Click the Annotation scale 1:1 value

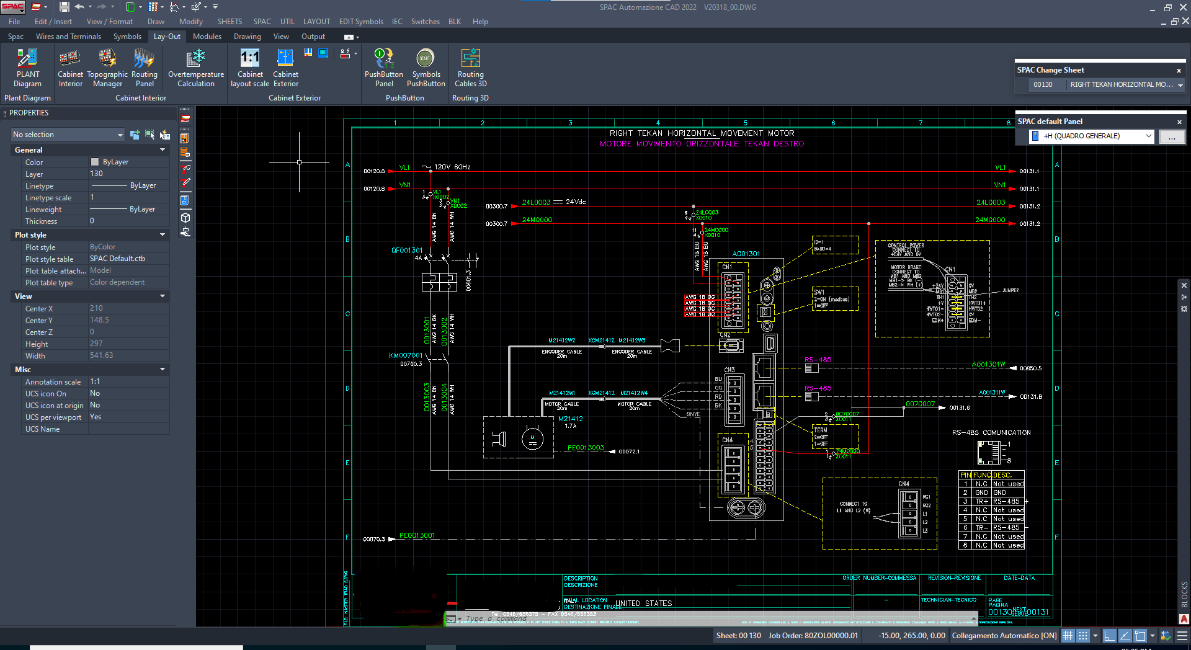pos(129,381)
